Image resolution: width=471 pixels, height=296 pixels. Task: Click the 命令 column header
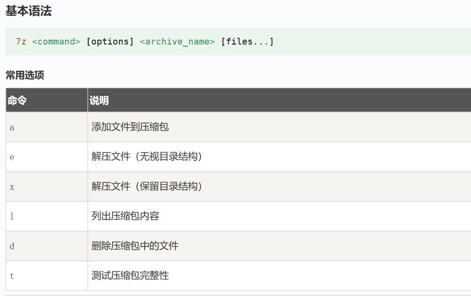[x=47, y=100]
